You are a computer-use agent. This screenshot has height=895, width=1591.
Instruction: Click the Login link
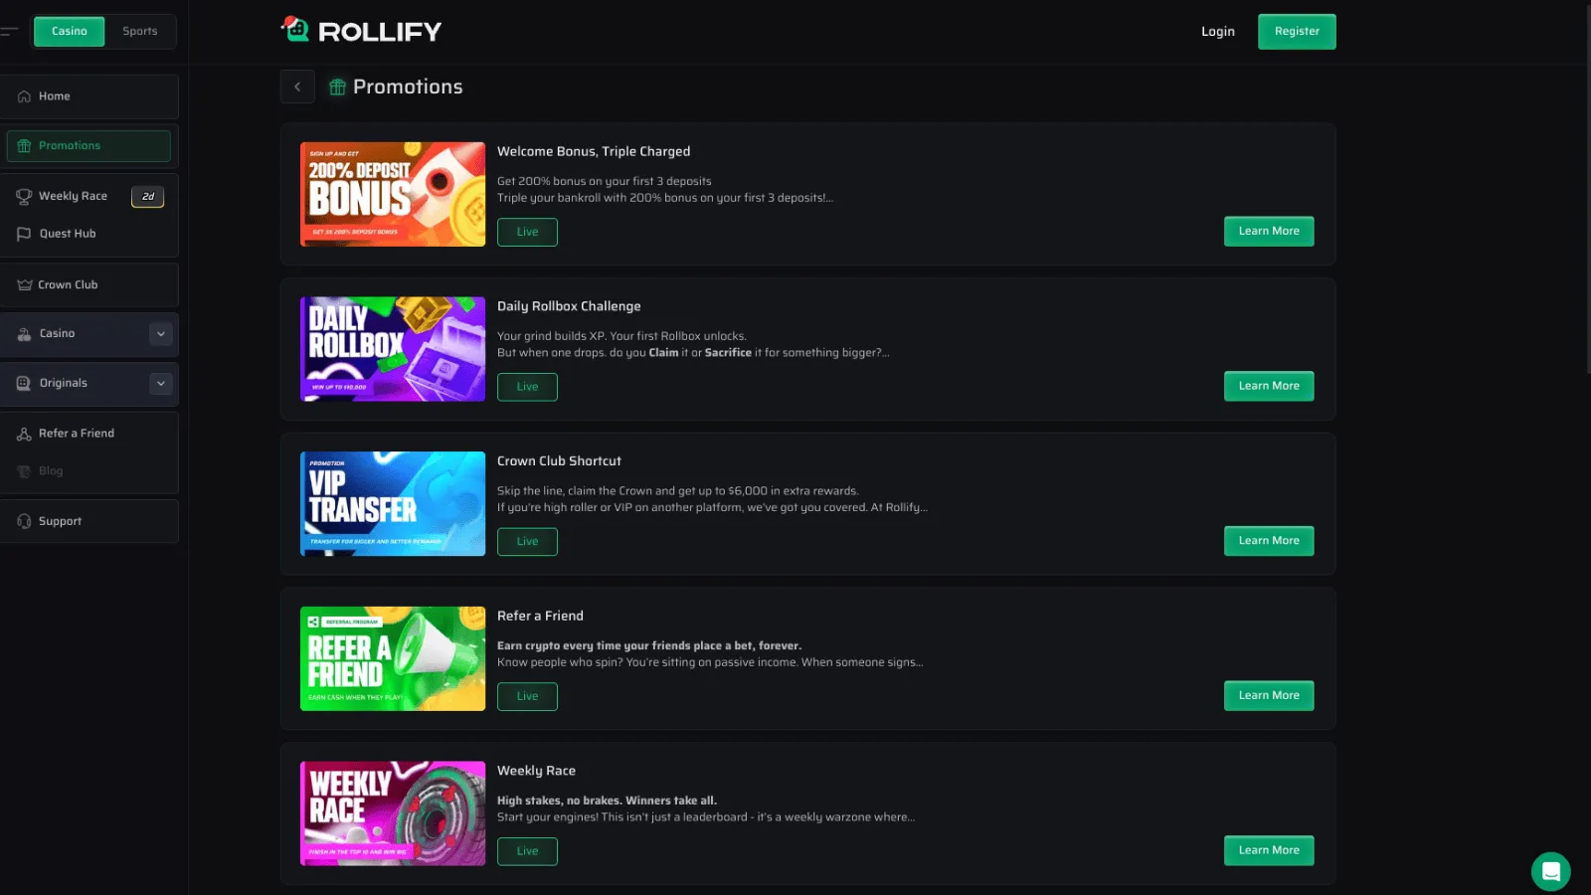point(1217,32)
